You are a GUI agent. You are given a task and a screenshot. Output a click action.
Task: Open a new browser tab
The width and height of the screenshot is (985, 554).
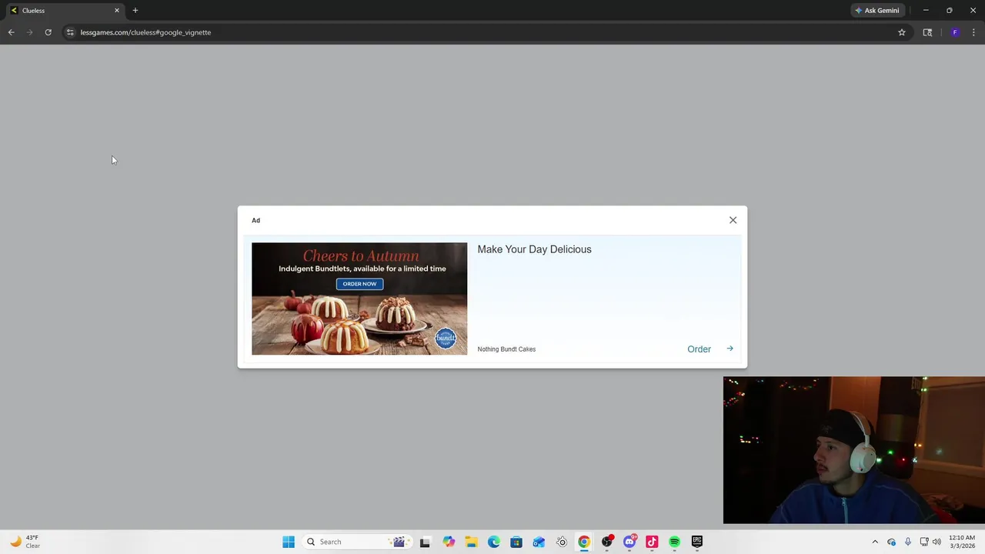click(135, 11)
